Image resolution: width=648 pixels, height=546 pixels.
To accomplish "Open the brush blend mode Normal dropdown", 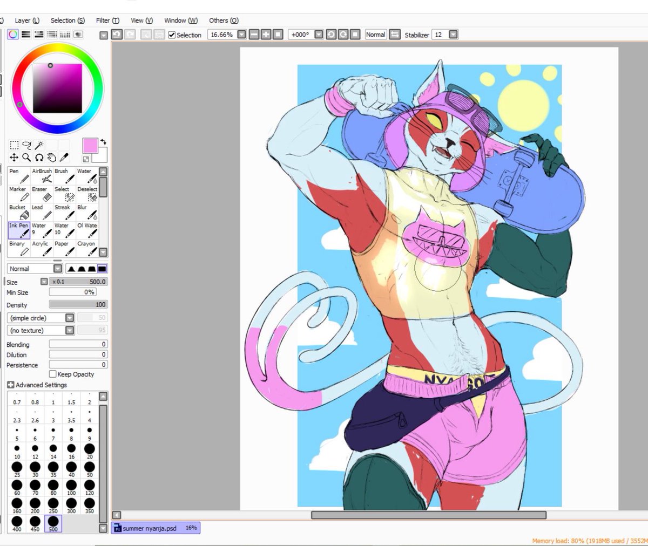I will [35, 269].
